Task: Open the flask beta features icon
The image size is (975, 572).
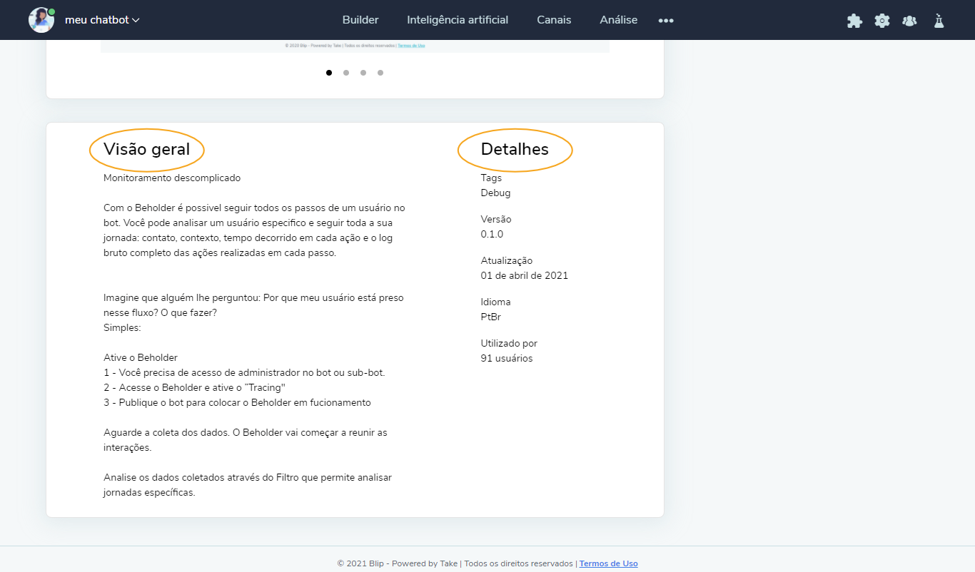Action: (x=939, y=21)
